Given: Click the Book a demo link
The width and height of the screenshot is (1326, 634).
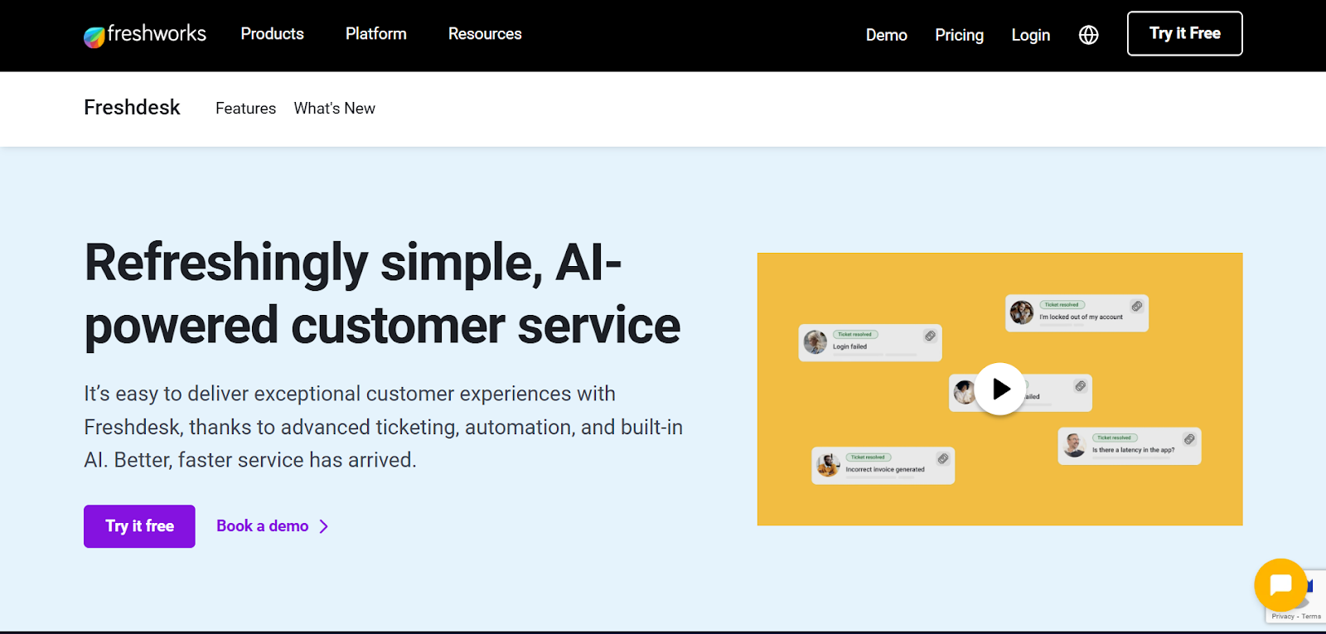Looking at the screenshot, I should 262,526.
